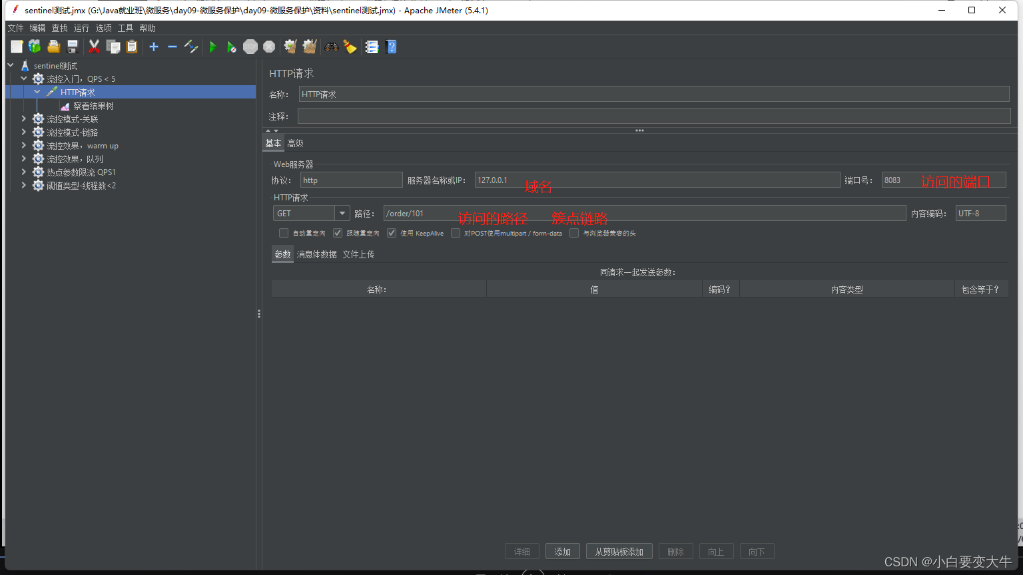Image resolution: width=1023 pixels, height=575 pixels.
Task: Open the 运行 menu
Action: tap(81, 28)
